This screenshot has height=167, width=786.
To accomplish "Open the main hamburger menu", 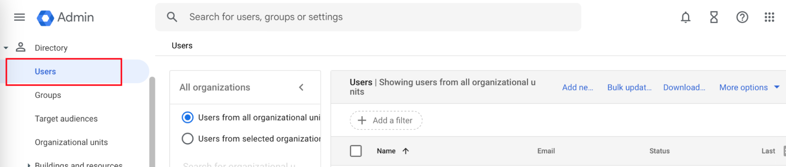I will coord(19,17).
